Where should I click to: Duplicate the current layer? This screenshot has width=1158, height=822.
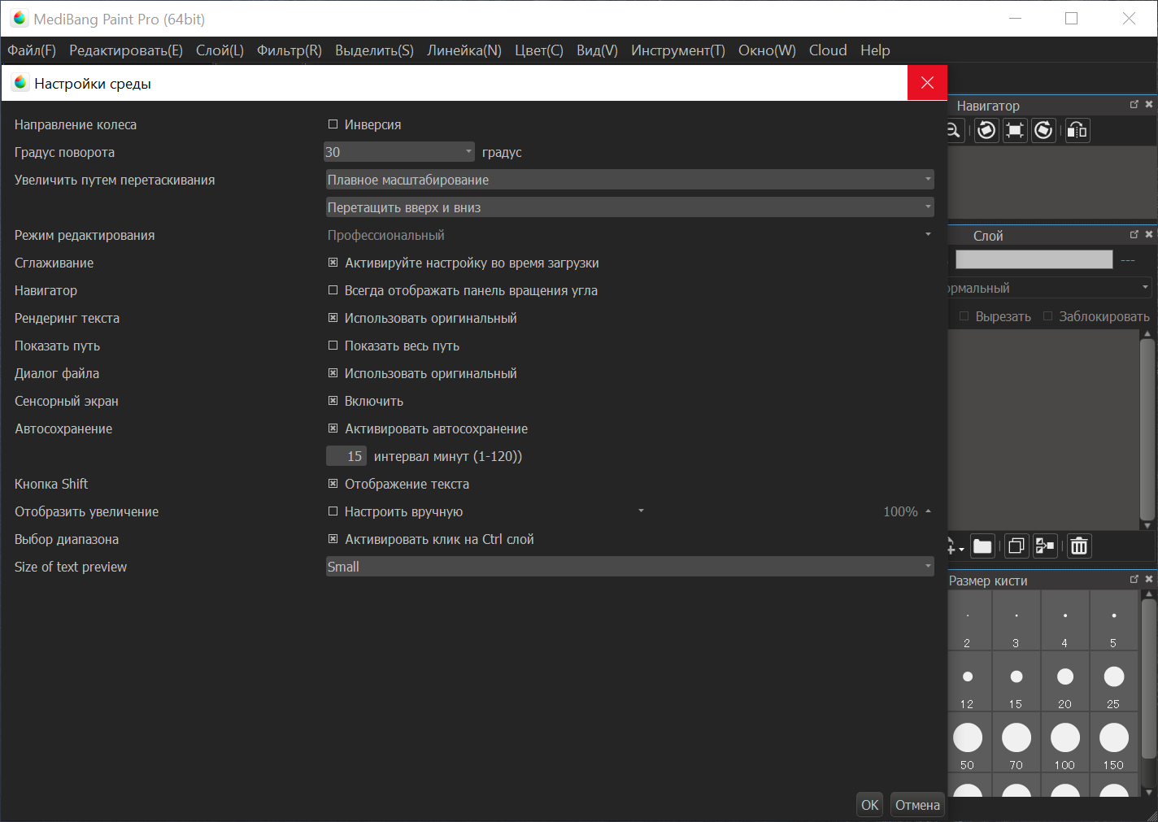click(1016, 546)
